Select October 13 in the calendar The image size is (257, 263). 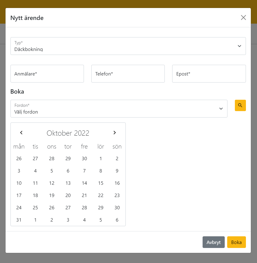68,183
